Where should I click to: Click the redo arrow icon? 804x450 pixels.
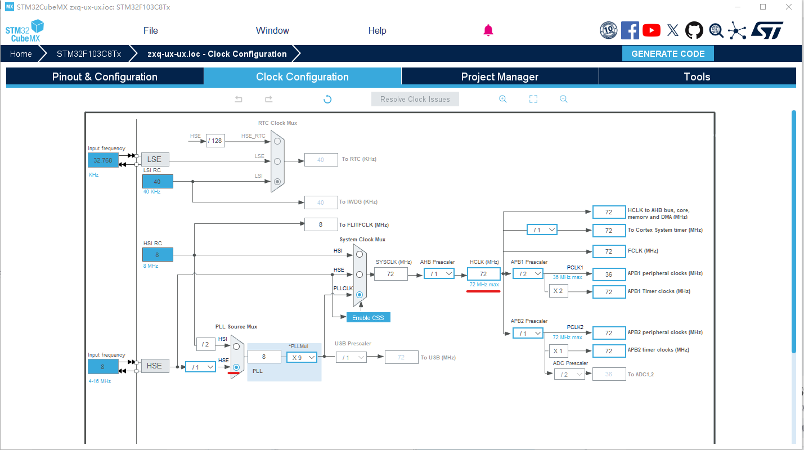pyautogui.click(x=269, y=99)
